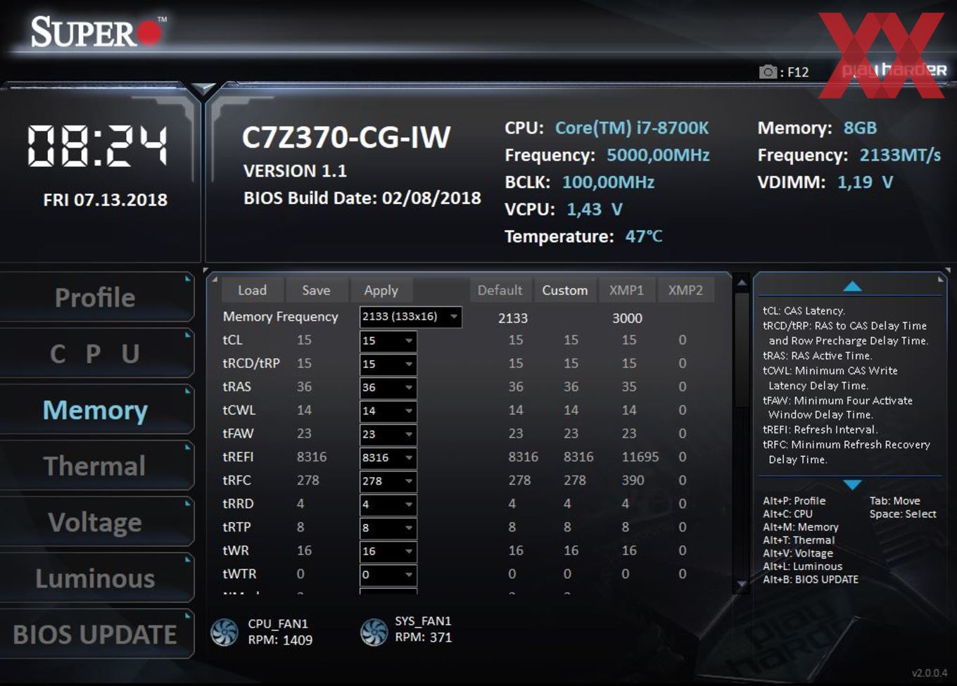Click XMP1 tRFC value 390
The height and width of the screenshot is (686, 957).
point(633,480)
